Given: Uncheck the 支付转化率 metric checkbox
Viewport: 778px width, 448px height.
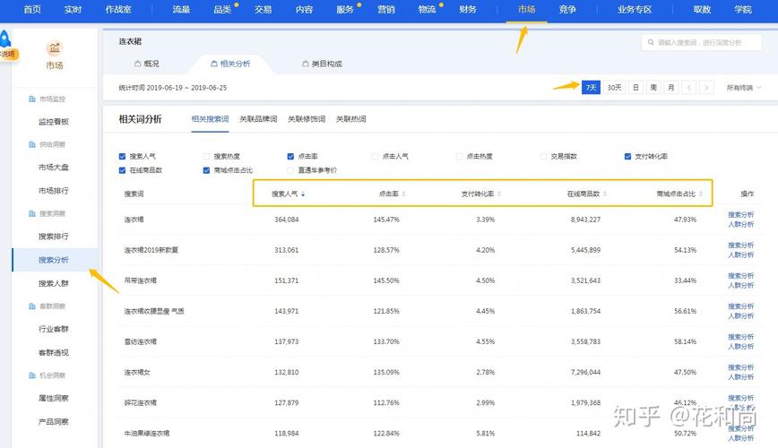Looking at the screenshot, I should [627, 156].
